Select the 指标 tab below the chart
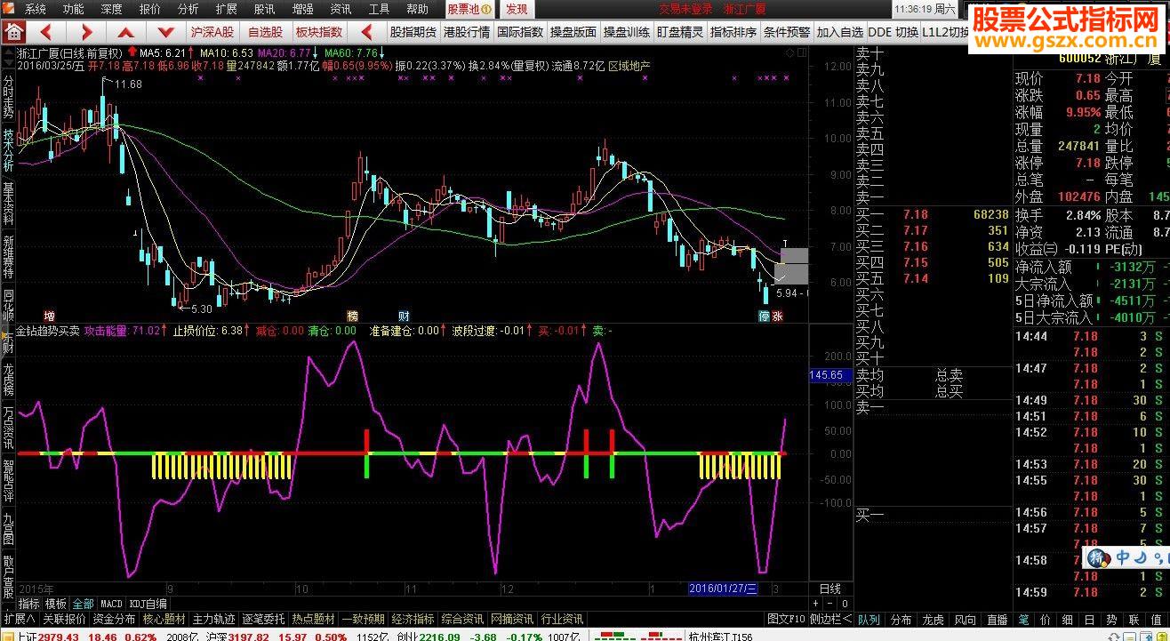Image resolution: width=1170 pixels, height=641 pixels. pyautogui.click(x=29, y=604)
